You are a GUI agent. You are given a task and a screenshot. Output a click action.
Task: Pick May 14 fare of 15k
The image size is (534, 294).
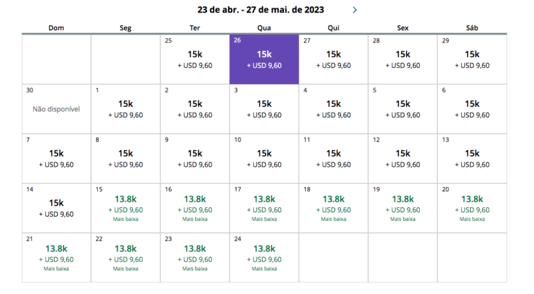(56, 208)
